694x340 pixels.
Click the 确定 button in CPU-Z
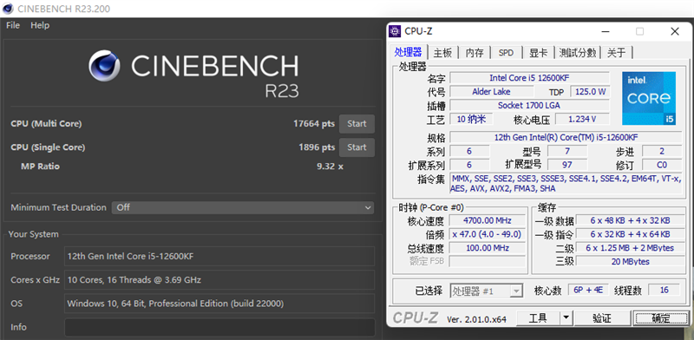click(x=661, y=317)
